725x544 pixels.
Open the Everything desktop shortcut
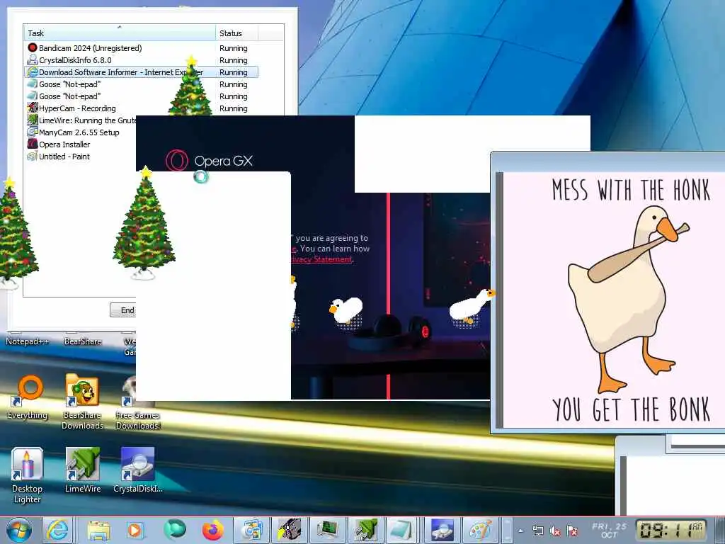(28, 397)
